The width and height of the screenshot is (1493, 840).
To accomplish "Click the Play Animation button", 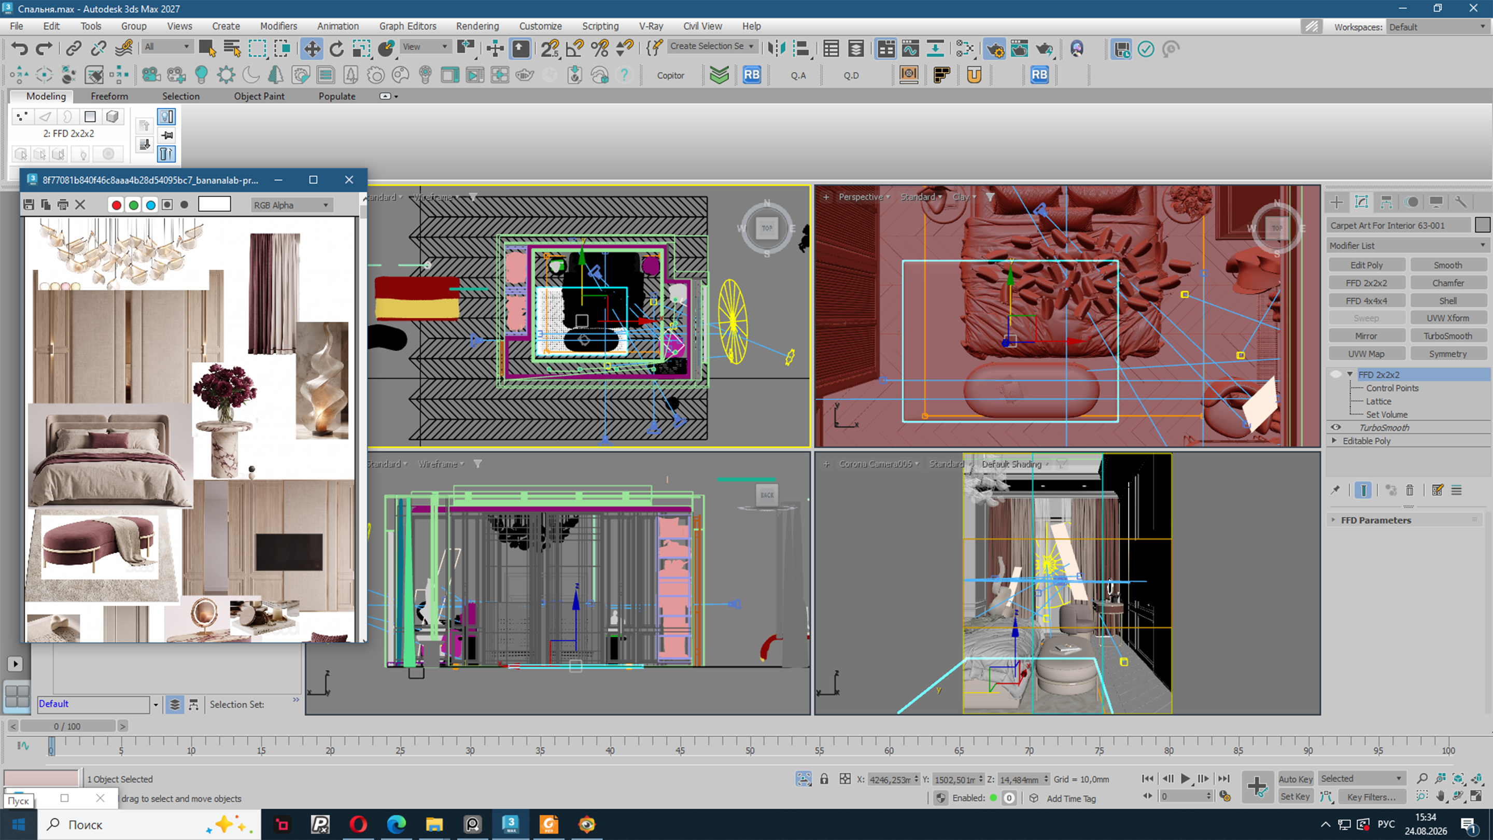I will pos(1185,778).
